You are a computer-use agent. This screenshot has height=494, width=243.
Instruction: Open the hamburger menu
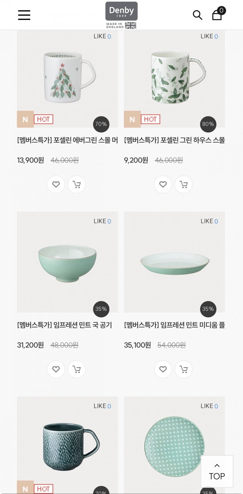tap(24, 15)
